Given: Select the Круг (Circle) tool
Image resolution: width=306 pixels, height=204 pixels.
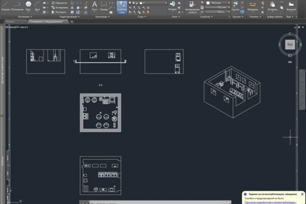Looking at the screenshot, I should pos(29,6).
